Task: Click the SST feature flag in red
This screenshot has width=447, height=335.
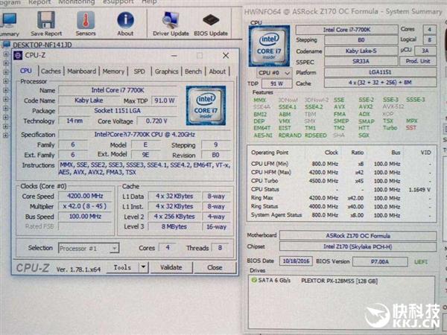Action: point(410,128)
